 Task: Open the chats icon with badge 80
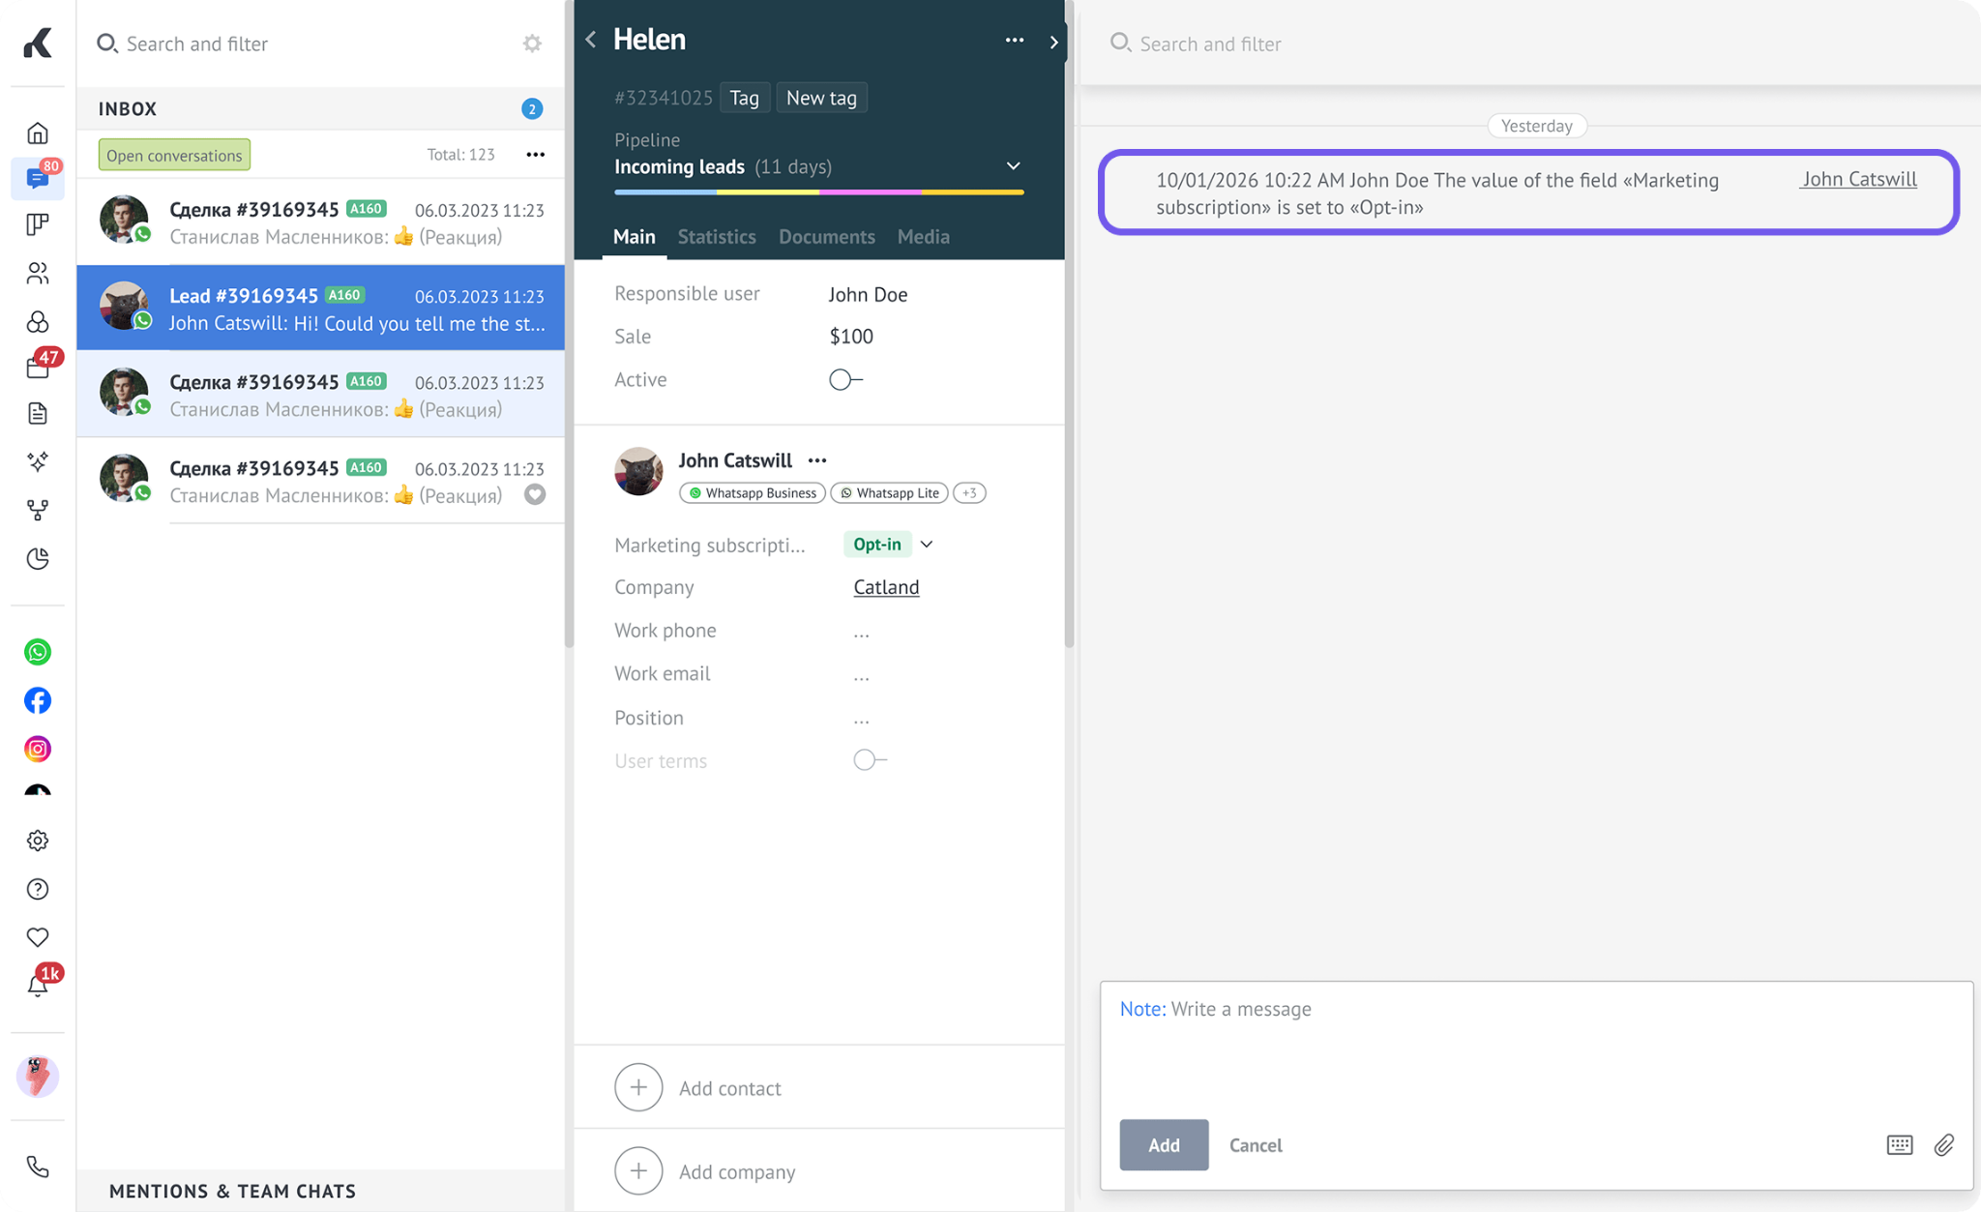[x=38, y=179]
